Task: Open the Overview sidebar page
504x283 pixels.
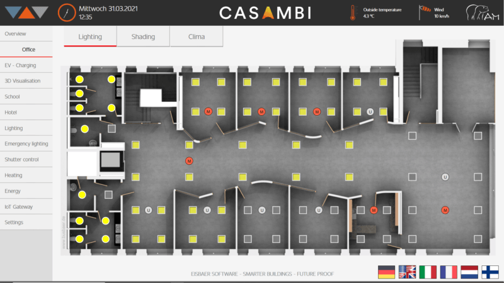Action: coord(26,34)
